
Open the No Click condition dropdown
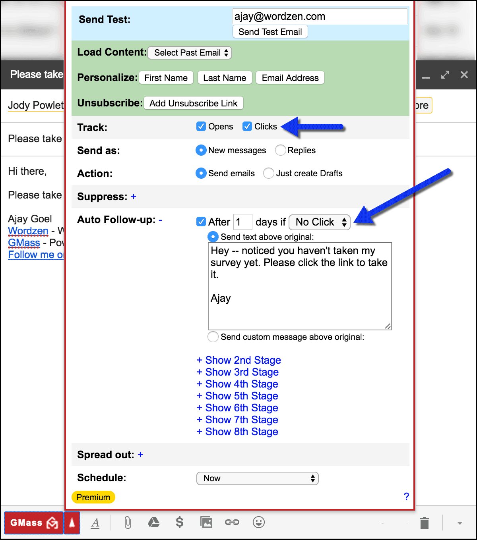320,222
